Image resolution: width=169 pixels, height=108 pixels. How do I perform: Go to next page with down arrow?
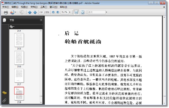click(35, 12)
